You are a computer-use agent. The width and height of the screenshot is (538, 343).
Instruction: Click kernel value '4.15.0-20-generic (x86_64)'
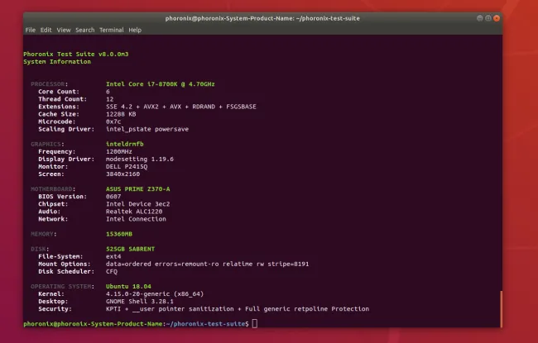[x=155, y=294]
